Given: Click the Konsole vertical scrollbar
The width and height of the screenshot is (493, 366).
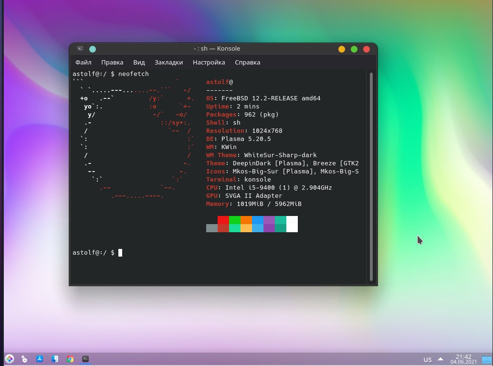Looking at the screenshot, I should pyautogui.click(x=371, y=176).
